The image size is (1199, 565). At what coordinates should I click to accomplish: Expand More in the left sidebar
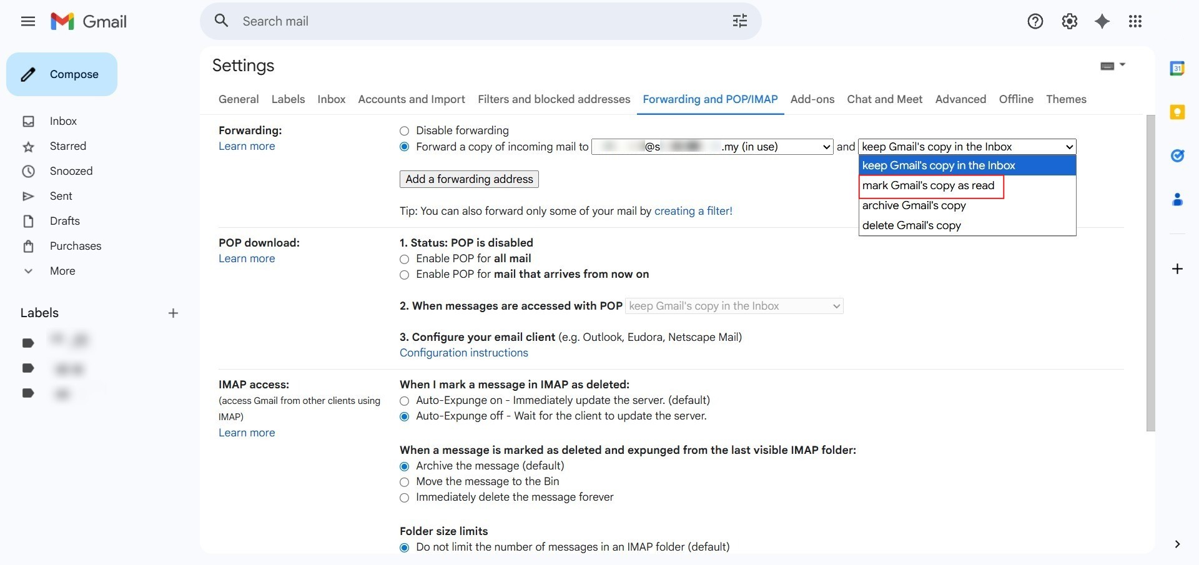click(62, 271)
